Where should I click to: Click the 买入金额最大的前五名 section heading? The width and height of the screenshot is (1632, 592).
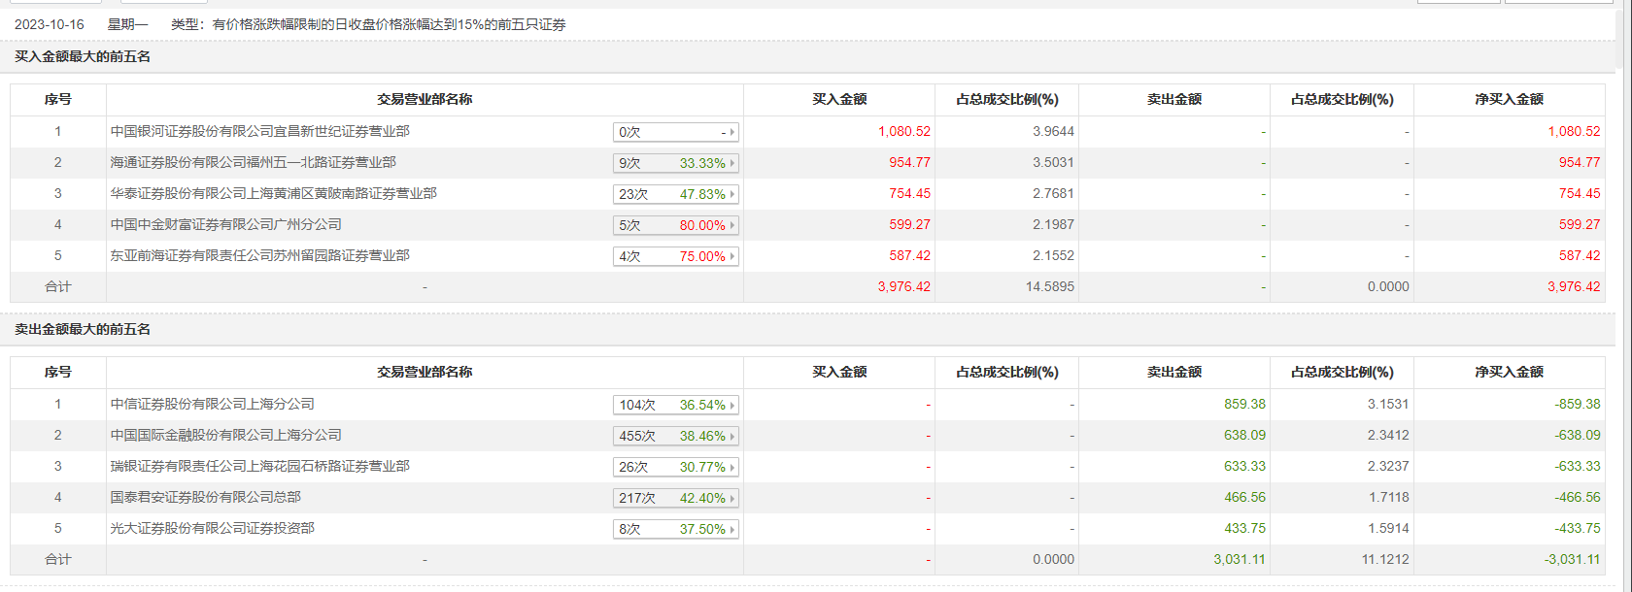click(x=83, y=56)
